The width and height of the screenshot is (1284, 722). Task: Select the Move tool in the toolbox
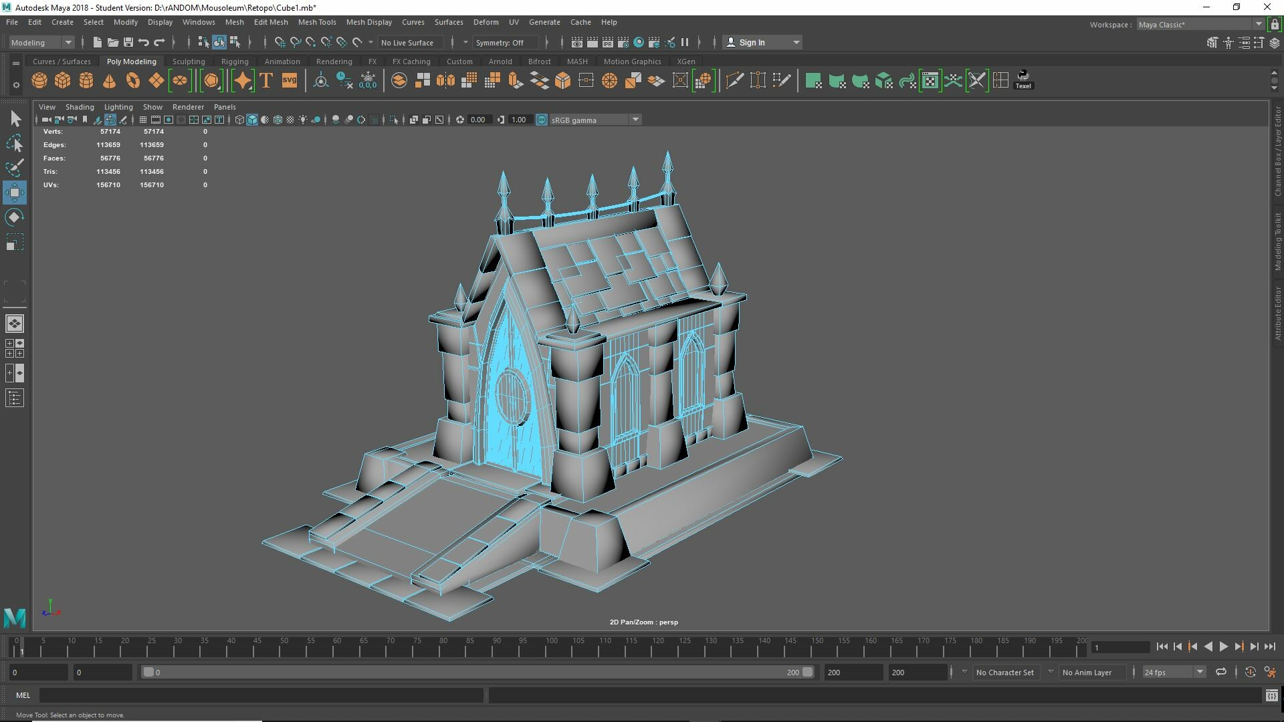coord(14,193)
